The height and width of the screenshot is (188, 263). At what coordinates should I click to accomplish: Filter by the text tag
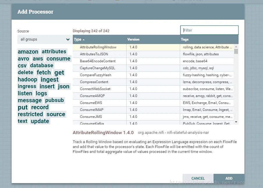click(22, 121)
